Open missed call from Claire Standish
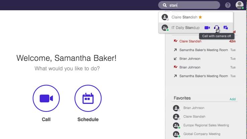This screenshot has width=247, height=139. [x=205, y=41]
